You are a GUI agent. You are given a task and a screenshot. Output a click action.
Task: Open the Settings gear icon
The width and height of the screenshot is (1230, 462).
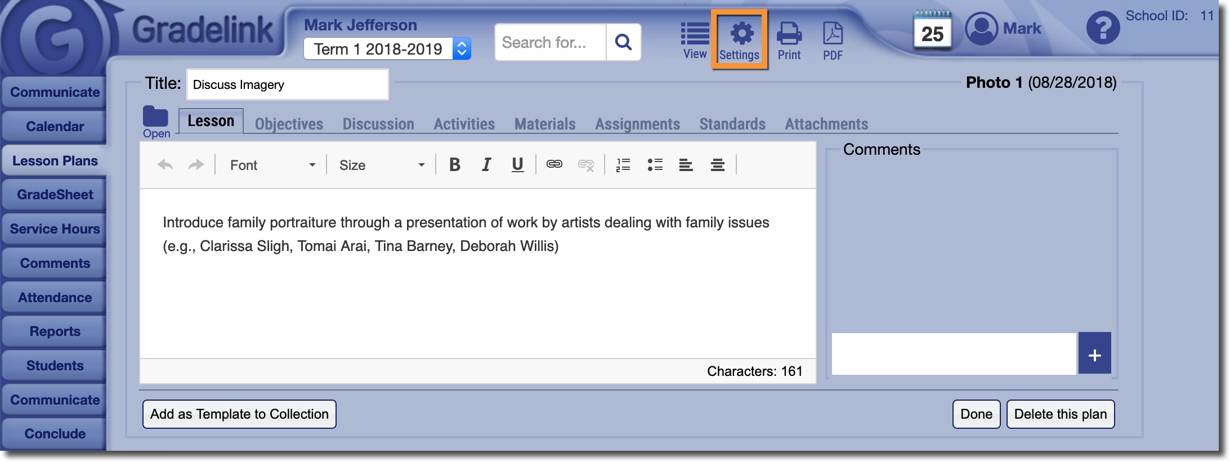point(740,39)
